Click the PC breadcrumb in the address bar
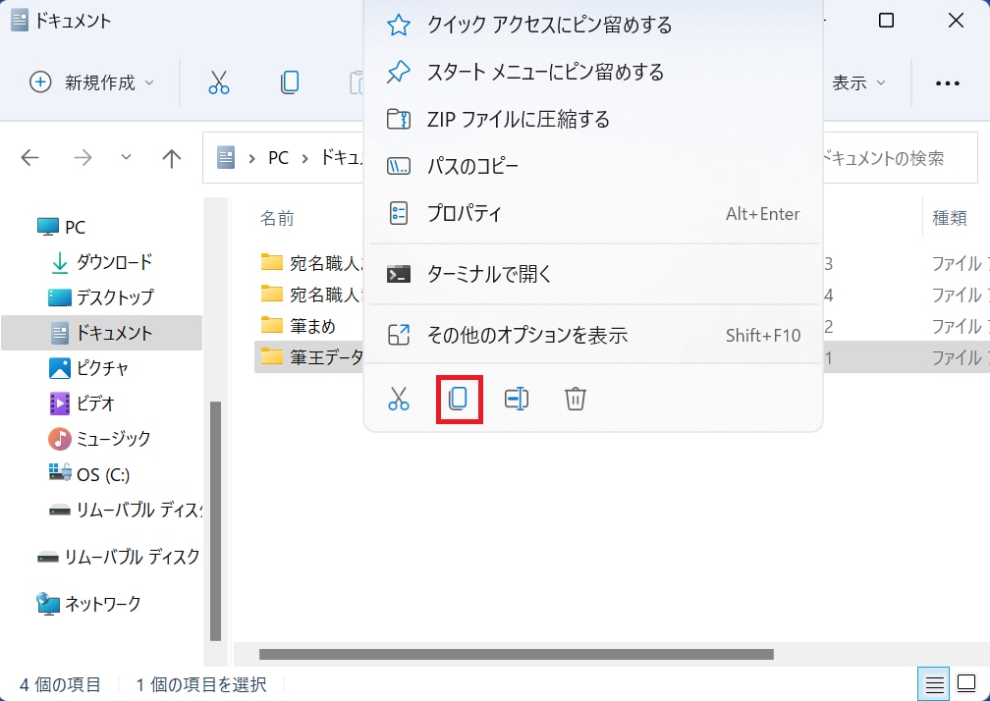The width and height of the screenshot is (990, 701). [279, 157]
